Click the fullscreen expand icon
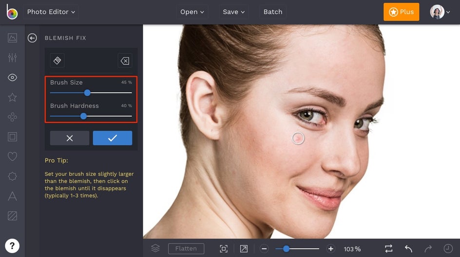This screenshot has height=257, width=460. [244, 249]
